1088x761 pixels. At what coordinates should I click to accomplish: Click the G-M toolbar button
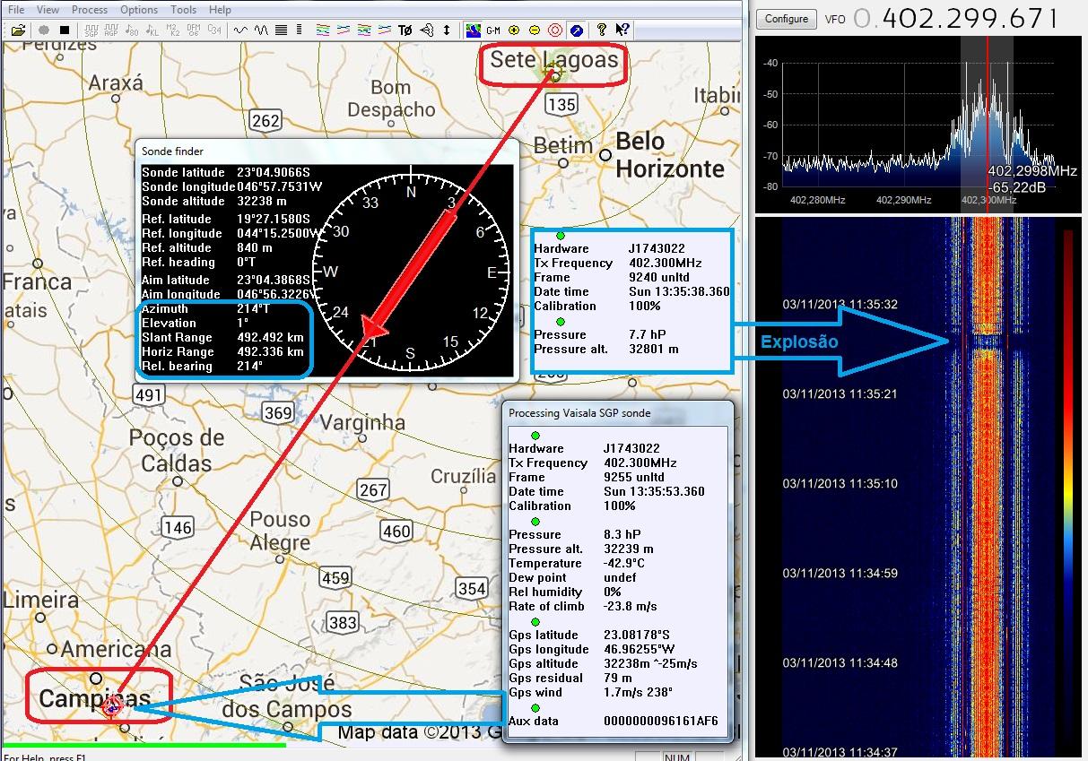point(493,30)
